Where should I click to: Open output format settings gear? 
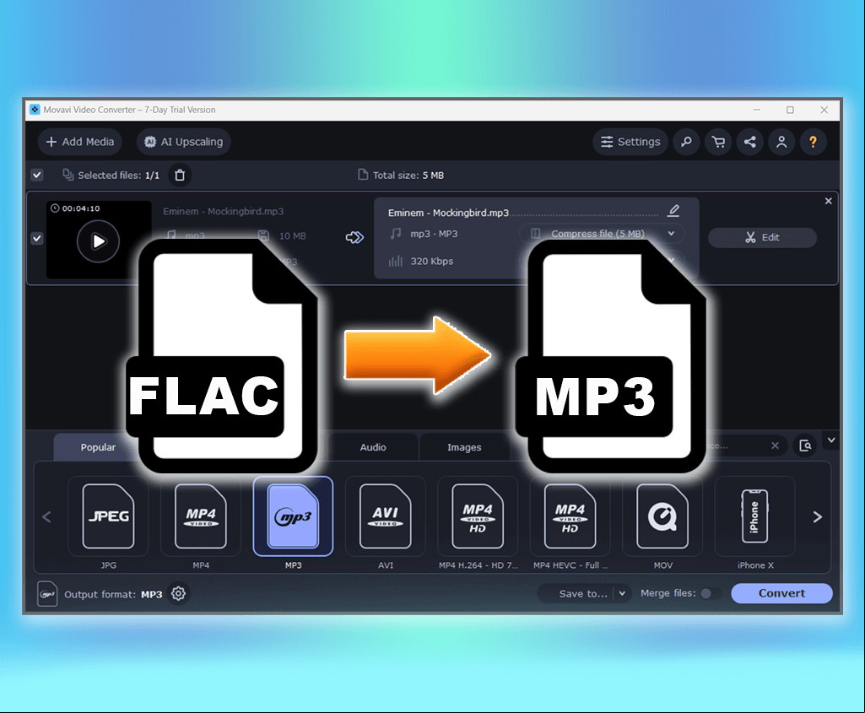(x=178, y=594)
